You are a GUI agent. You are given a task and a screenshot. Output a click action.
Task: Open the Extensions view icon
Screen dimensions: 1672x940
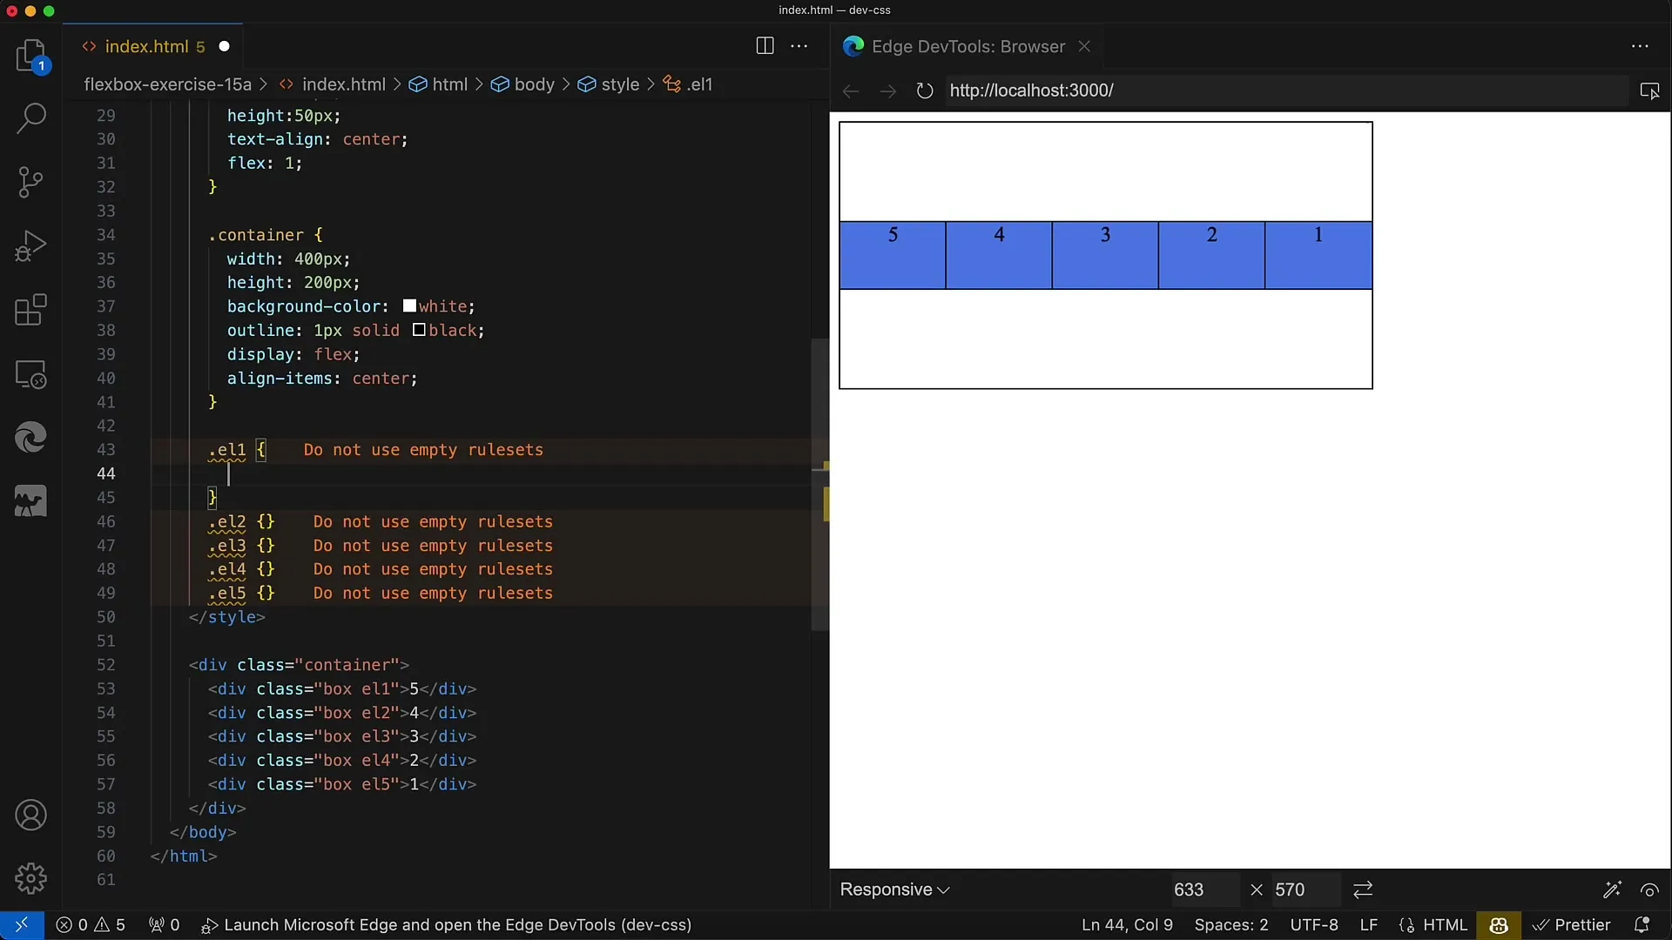coord(31,310)
